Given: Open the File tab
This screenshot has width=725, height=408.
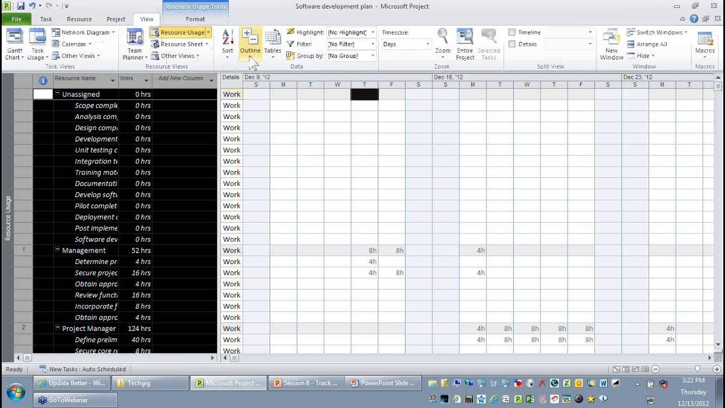Looking at the screenshot, I should click(16, 19).
